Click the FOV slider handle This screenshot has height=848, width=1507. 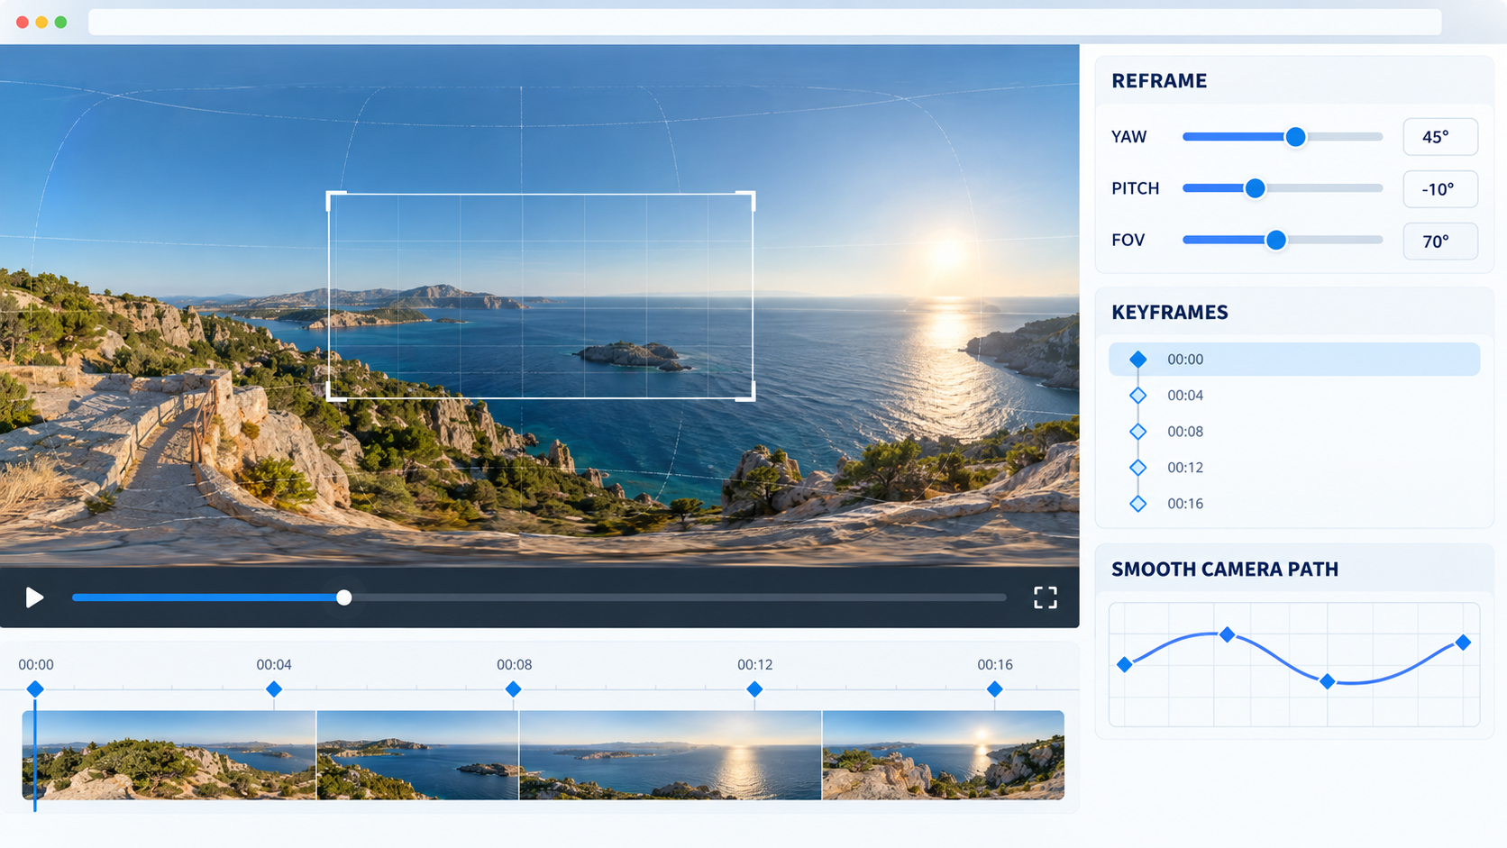[x=1275, y=240]
